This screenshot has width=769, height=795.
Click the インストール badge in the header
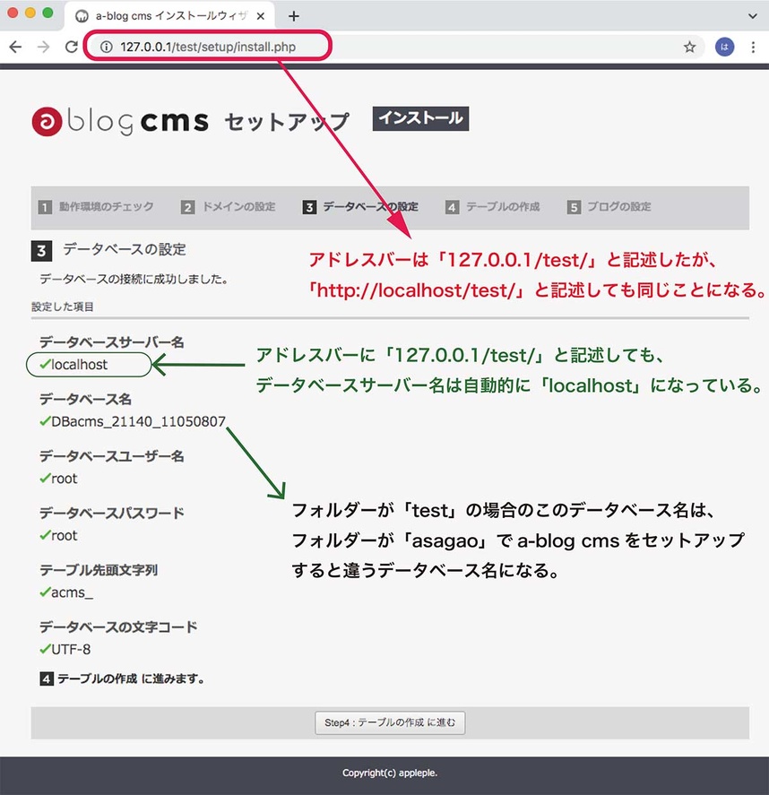point(420,118)
